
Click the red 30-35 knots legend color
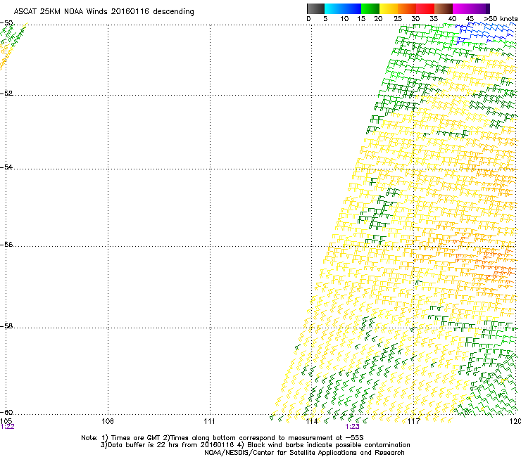[425, 8]
